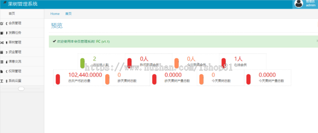The height and width of the screenshot is (133, 318).
Task: Expand the 会员管理 menu
Action: click(22, 23)
